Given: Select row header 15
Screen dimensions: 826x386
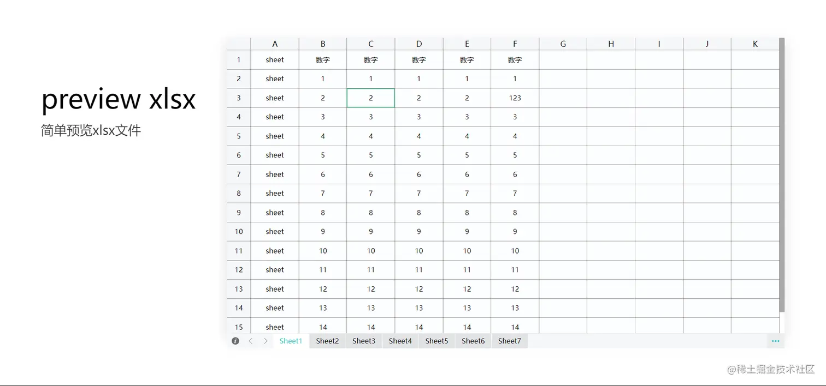Looking at the screenshot, I should pos(238,326).
